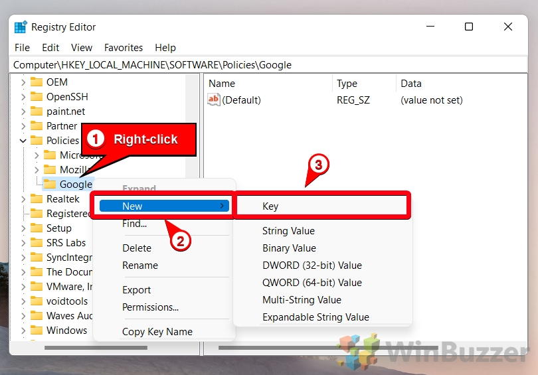Choose Delete in context menu
Viewport: 538px width, 375px height.
[137, 248]
